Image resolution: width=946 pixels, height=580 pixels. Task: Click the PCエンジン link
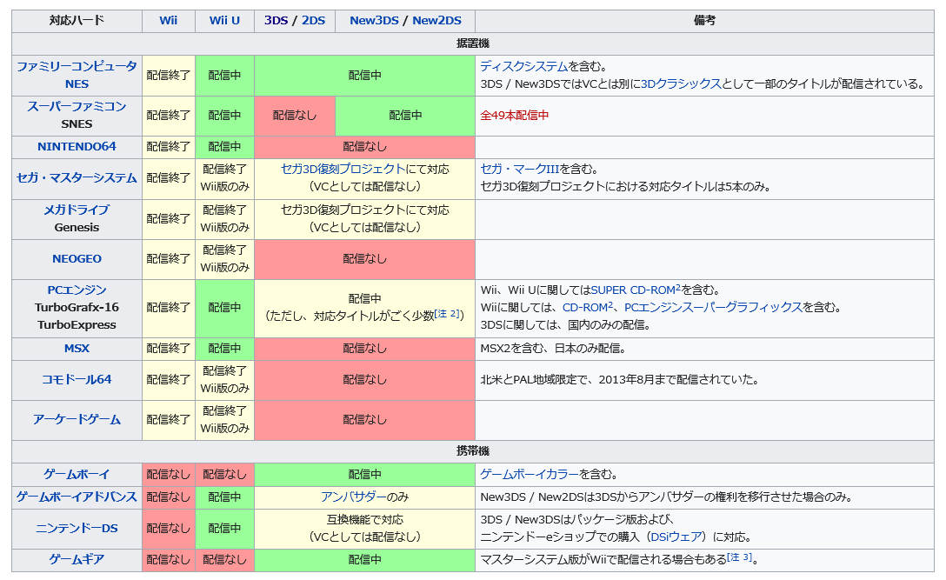pos(77,290)
